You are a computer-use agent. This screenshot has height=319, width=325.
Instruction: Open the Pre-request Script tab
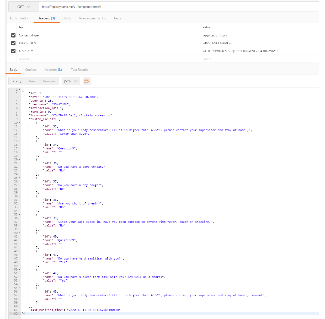pyautogui.click(x=92, y=18)
